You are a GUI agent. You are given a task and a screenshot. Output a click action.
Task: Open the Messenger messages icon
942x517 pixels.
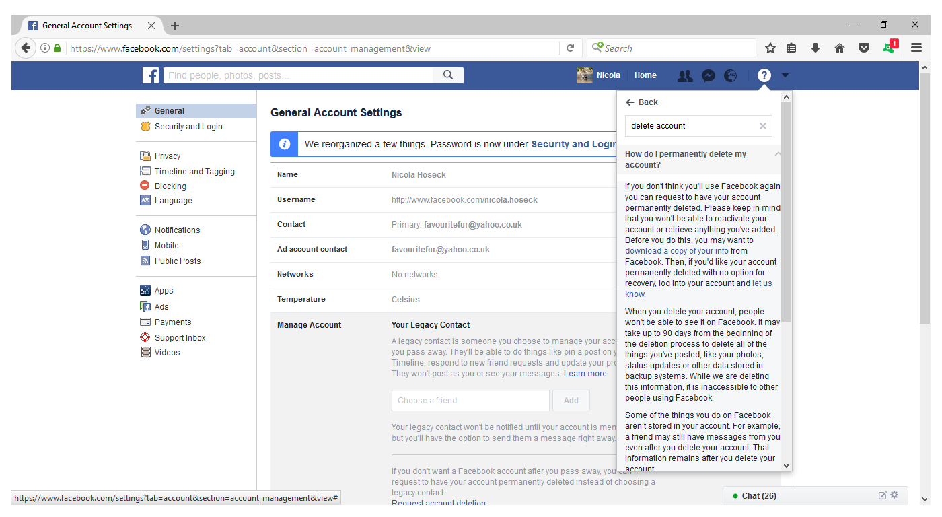coord(708,76)
